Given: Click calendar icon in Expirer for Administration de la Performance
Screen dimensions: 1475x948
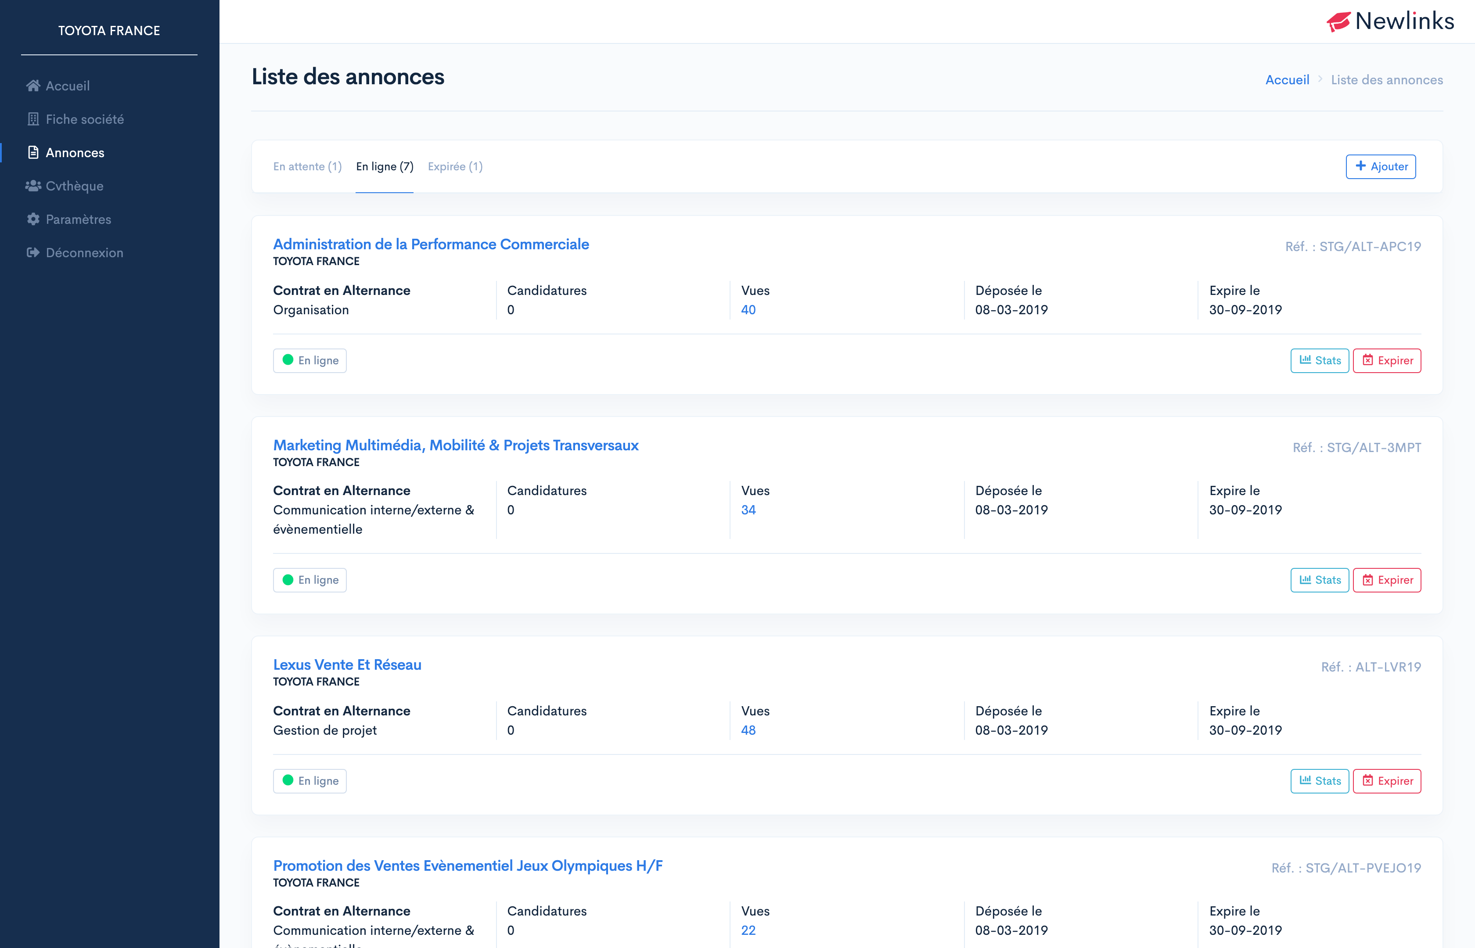Looking at the screenshot, I should pyautogui.click(x=1368, y=360).
